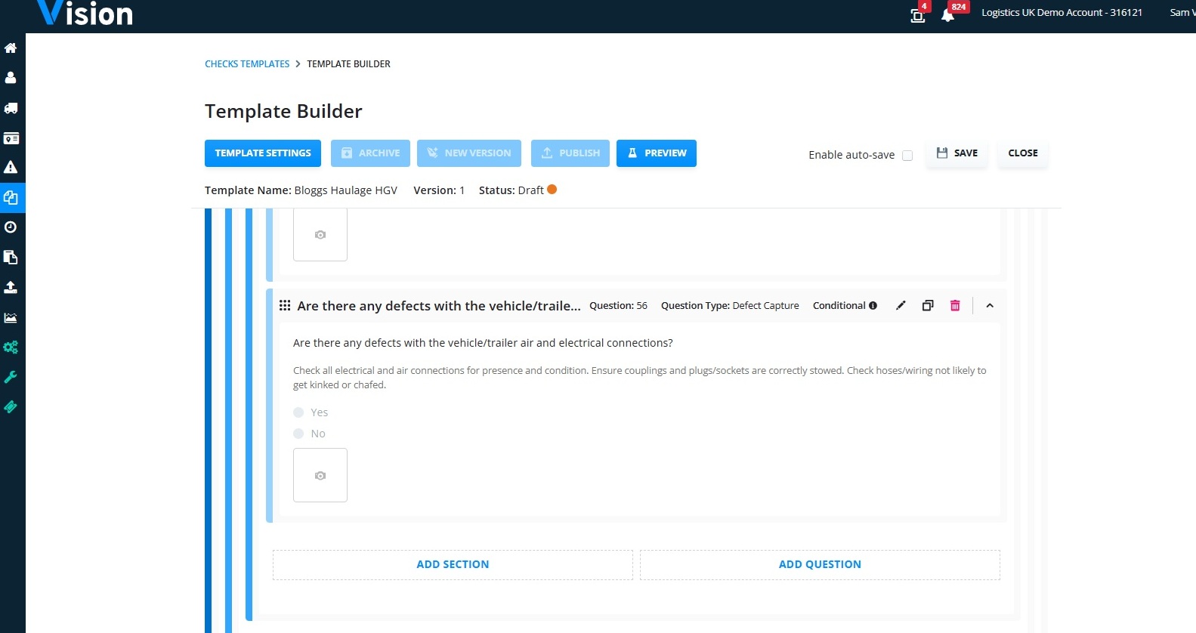Click the Conditional info icon

tap(873, 306)
